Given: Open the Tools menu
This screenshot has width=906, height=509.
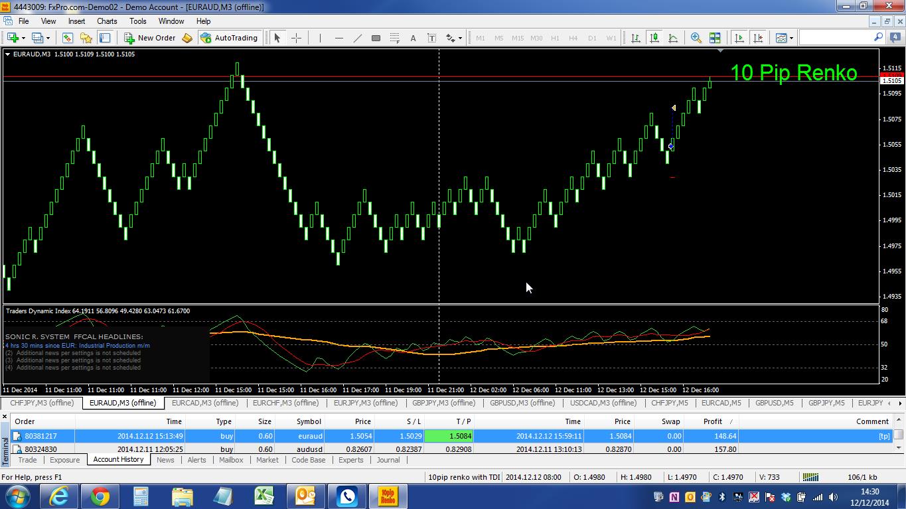Looking at the screenshot, I should click(x=138, y=21).
